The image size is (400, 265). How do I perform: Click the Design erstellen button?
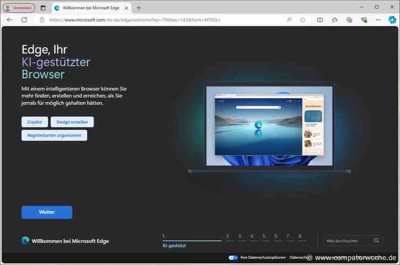coord(72,122)
